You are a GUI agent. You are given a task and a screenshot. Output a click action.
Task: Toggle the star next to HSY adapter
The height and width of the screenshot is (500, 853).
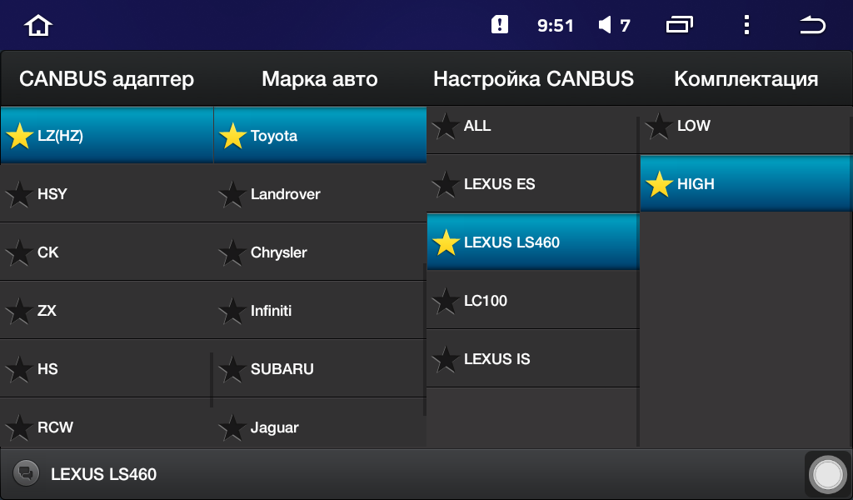tap(19, 194)
